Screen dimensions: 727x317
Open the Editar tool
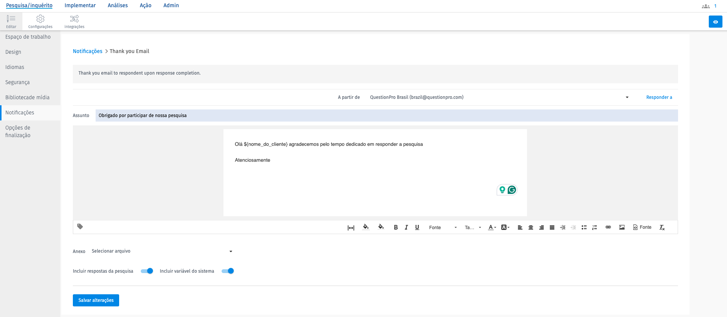[x=11, y=22]
